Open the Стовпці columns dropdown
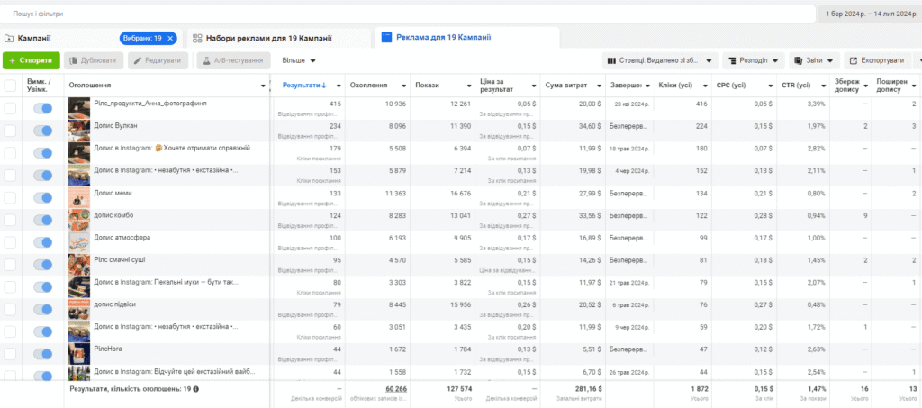This screenshot has width=922, height=408. 660,60
